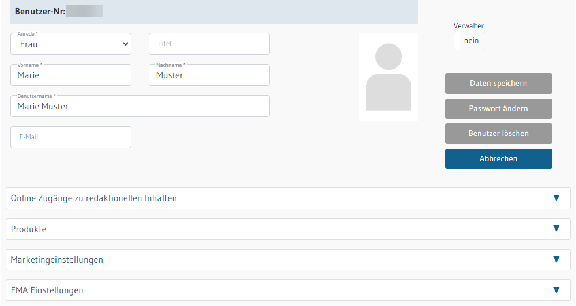
Task: Click the Vorname field containing Marie
Action: tap(71, 75)
